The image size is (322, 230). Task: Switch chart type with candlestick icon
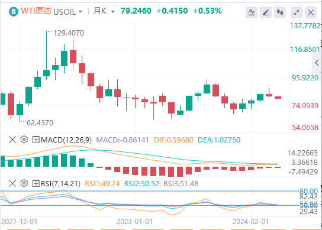280,12
